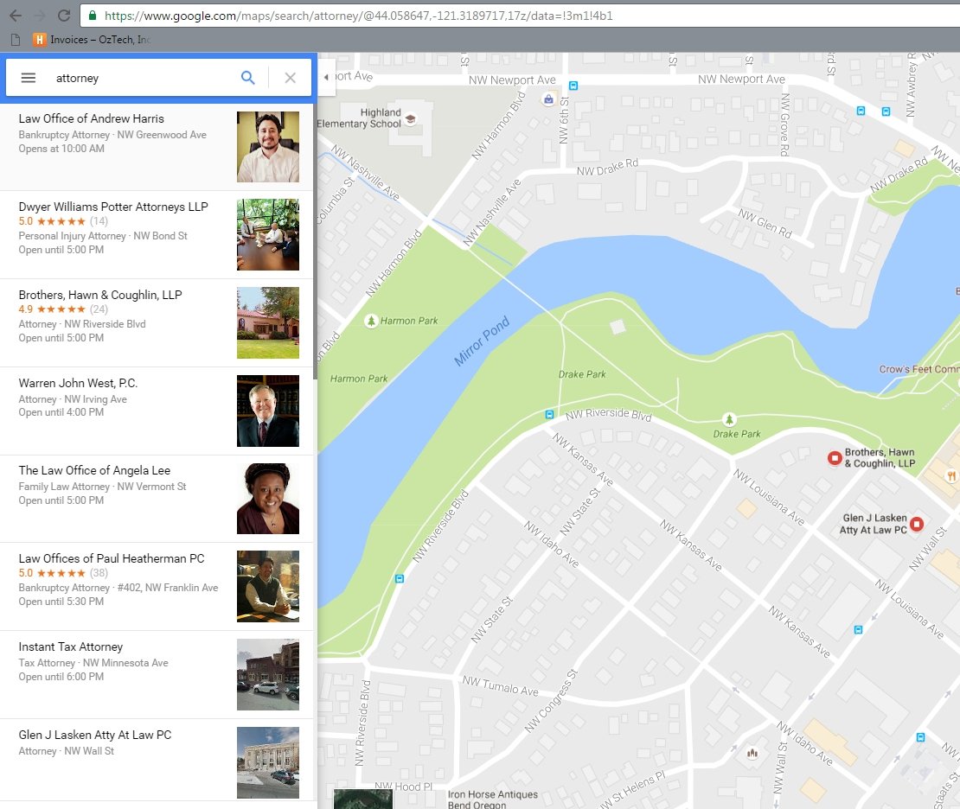The height and width of the screenshot is (809, 960).
Task: Click the blue search magnifier icon
Action: click(247, 78)
